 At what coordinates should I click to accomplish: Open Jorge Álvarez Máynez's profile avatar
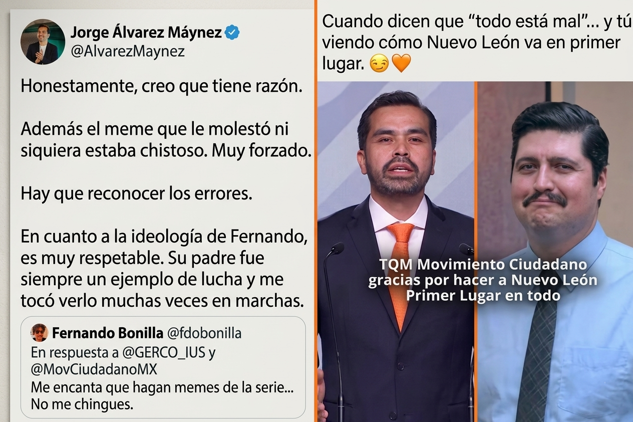[43, 42]
